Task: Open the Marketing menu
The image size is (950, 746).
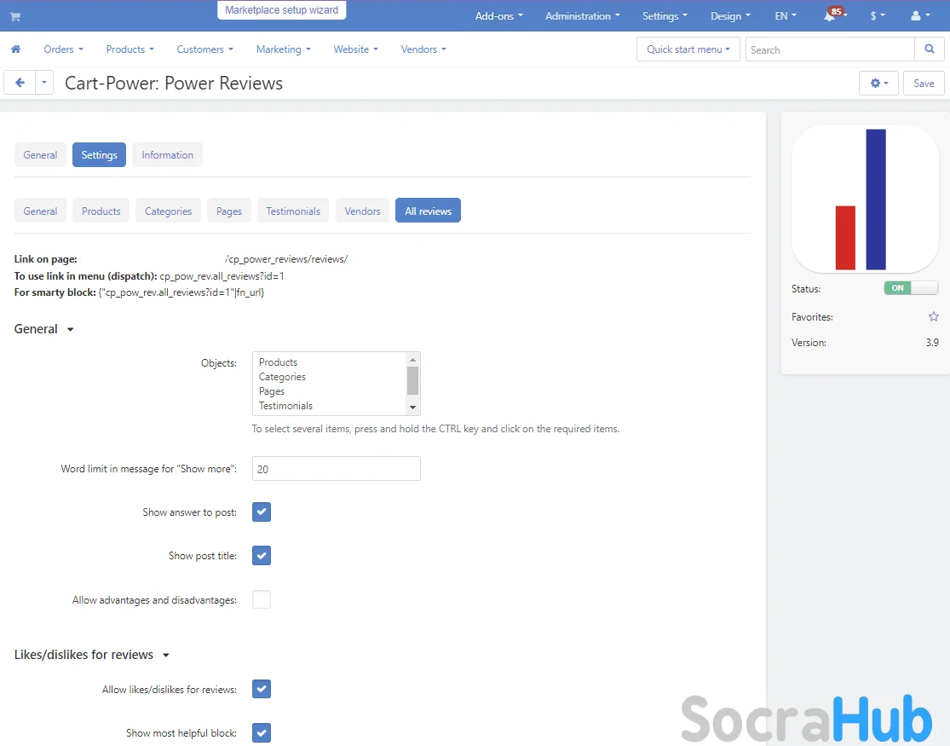Action: tap(283, 49)
